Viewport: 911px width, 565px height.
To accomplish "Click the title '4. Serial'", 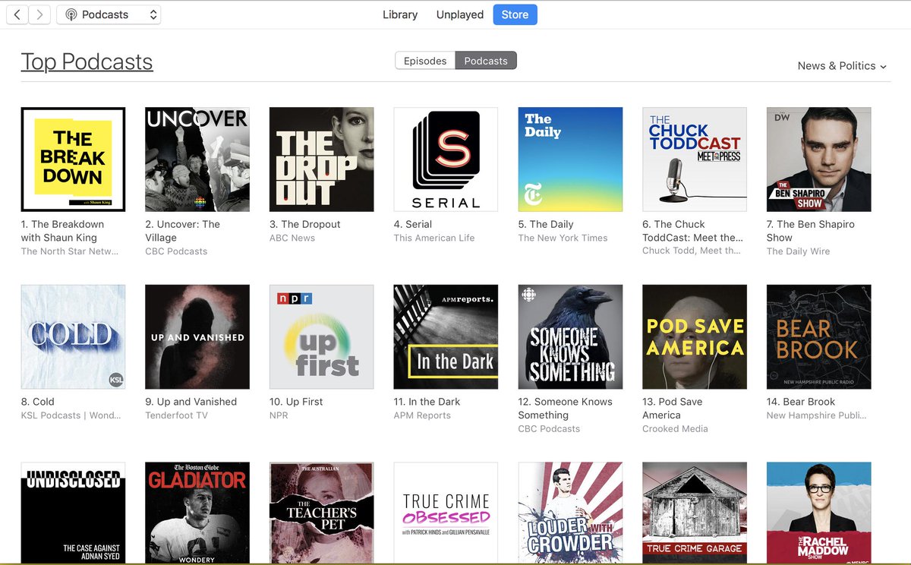I will (x=413, y=224).
